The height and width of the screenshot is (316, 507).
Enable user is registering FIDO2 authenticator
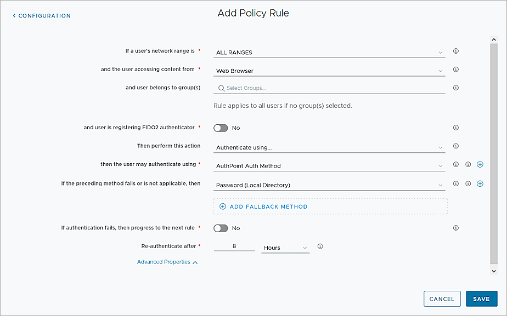(221, 128)
